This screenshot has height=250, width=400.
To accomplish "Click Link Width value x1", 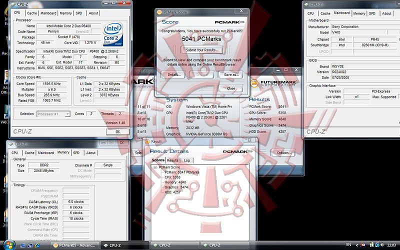I will pos(356,96).
